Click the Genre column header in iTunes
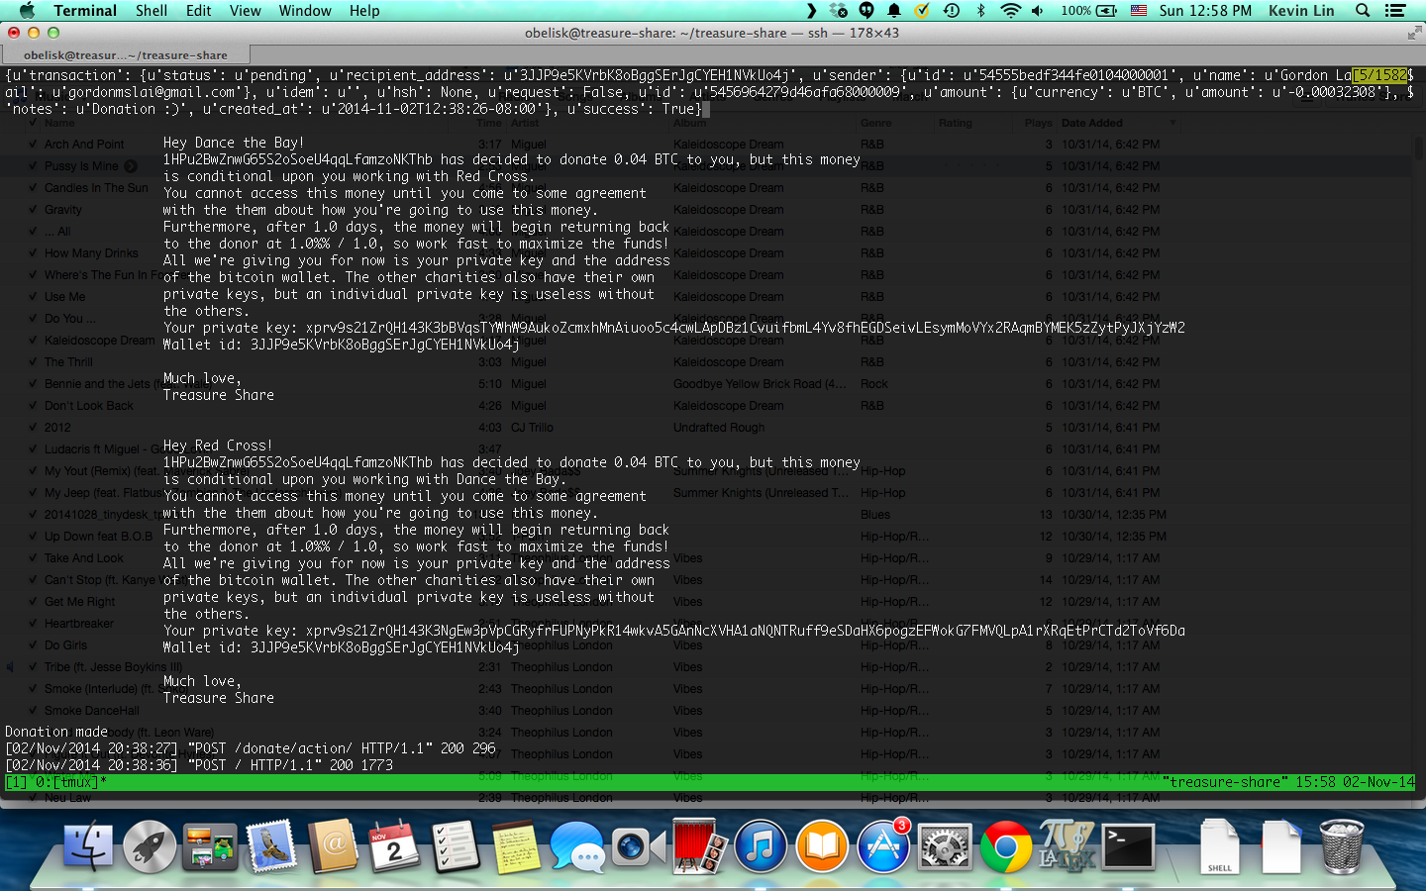This screenshot has height=891, width=1426. point(876,123)
